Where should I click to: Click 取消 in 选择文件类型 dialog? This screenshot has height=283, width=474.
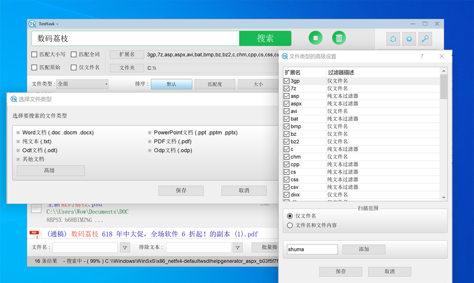[244, 190]
